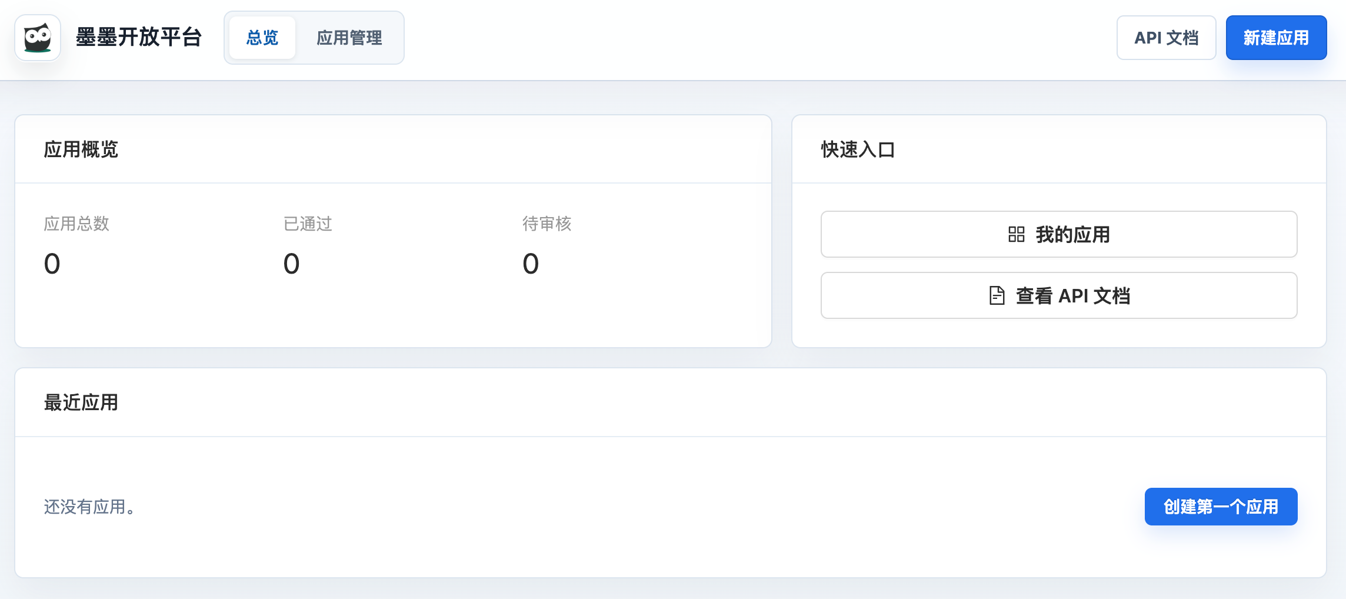Click the 墨墨开放平台 title text

pos(139,37)
